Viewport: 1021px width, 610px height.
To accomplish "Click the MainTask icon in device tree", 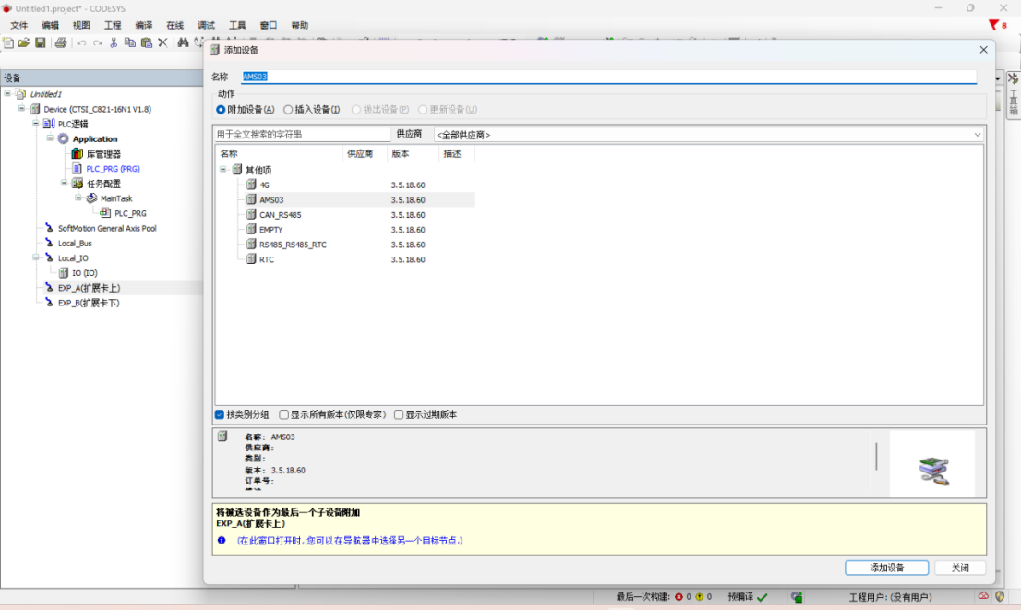I will tap(91, 197).
